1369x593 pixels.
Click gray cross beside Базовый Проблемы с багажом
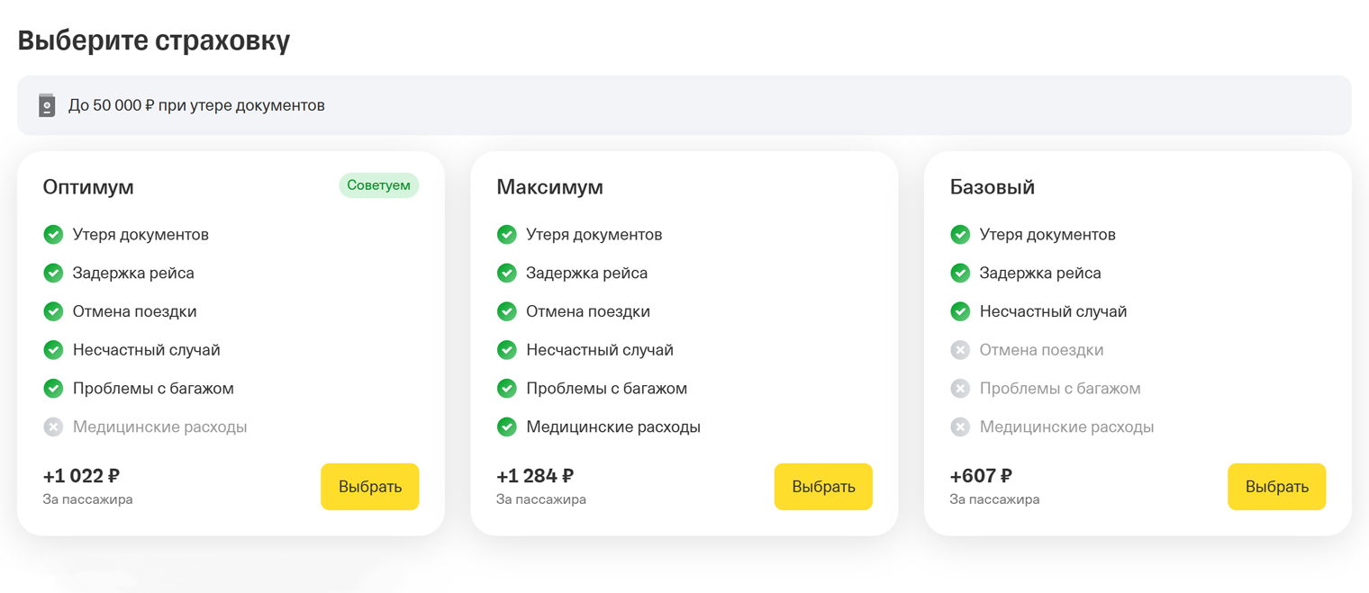[x=960, y=388]
